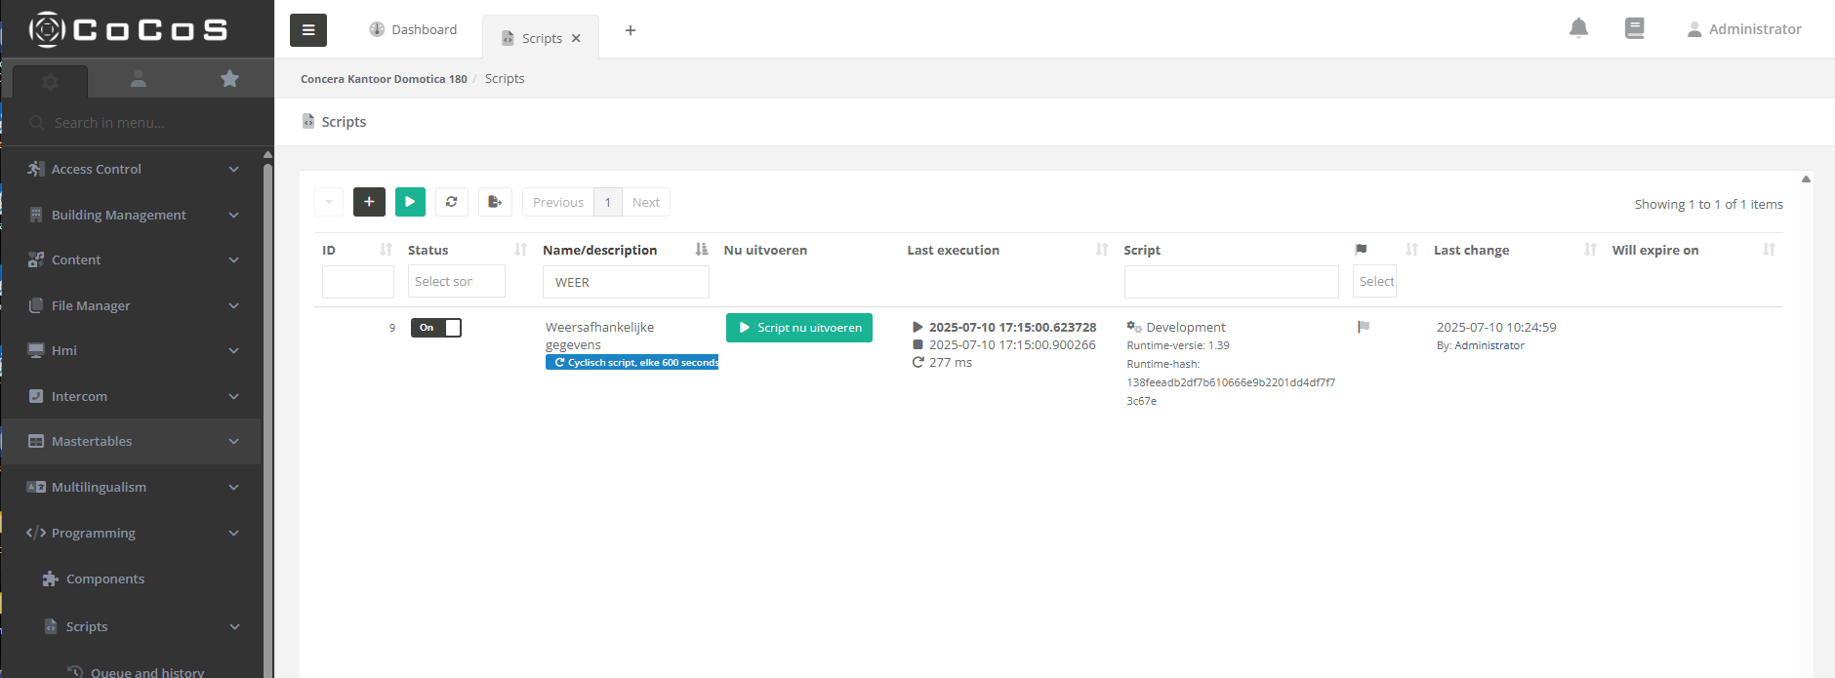The width and height of the screenshot is (1835, 678).
Task: Open the documentation book icon
Action: [x=1634, y=28]
